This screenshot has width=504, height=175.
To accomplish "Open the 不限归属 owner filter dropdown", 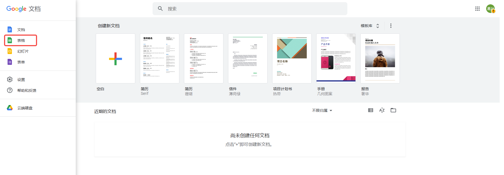I will 322,110.
